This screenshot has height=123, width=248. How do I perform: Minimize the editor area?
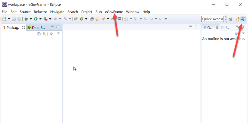[191, 27]
